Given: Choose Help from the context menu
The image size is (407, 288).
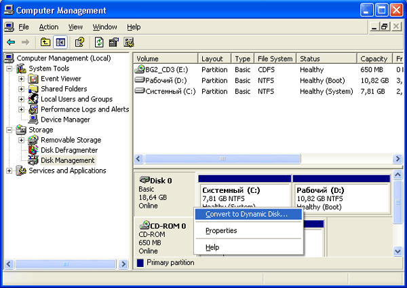Looking at the screenshot, I should coord(249,247).
